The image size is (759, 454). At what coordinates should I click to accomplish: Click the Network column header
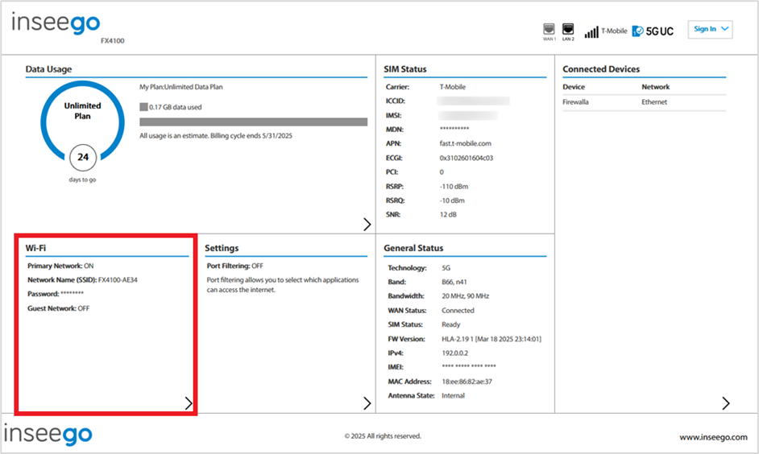coord(655,87)
